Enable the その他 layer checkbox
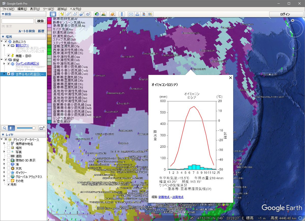305x221 pixels. pos(9,180)
